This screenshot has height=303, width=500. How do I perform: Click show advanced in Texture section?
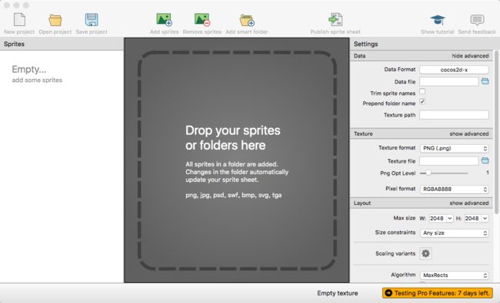(469, 133)
